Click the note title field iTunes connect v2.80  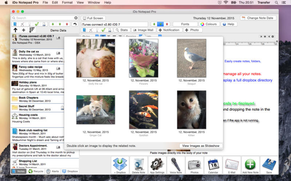click(x=114, y=24)
